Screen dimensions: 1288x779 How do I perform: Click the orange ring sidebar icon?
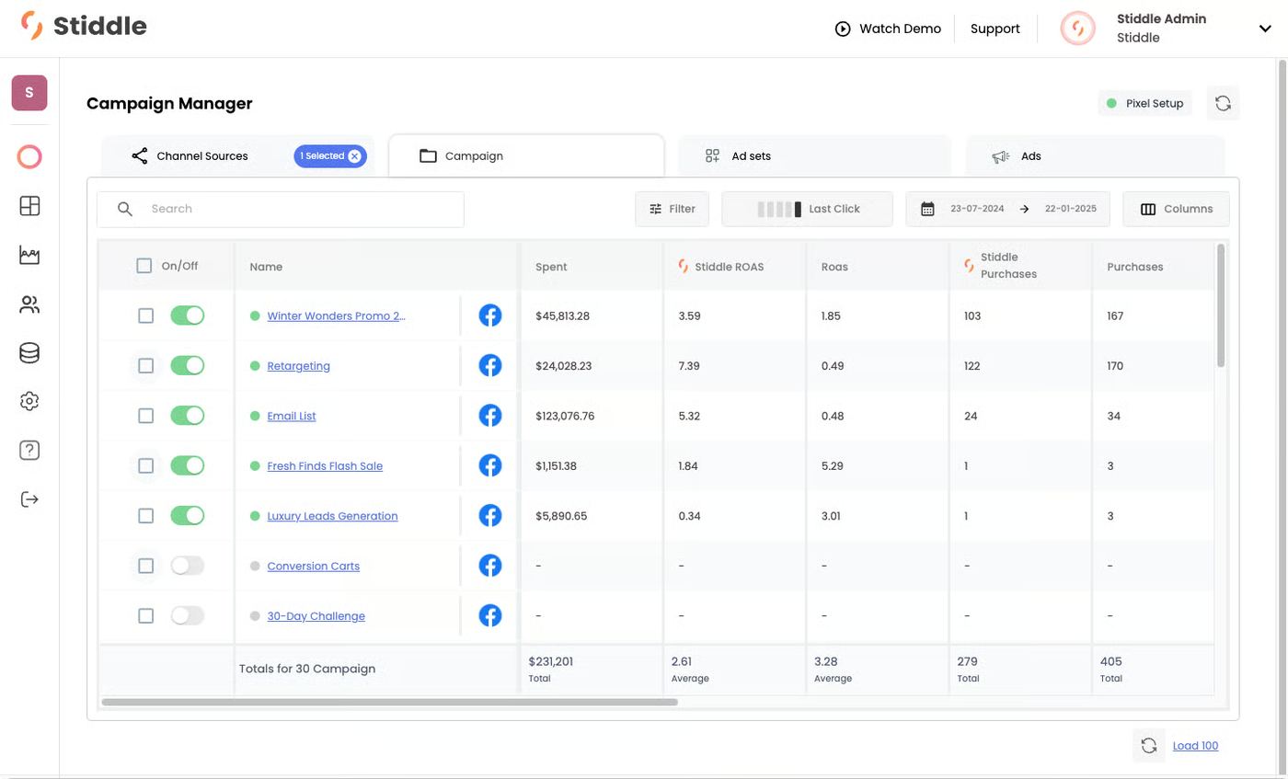(x=29, y=157)
